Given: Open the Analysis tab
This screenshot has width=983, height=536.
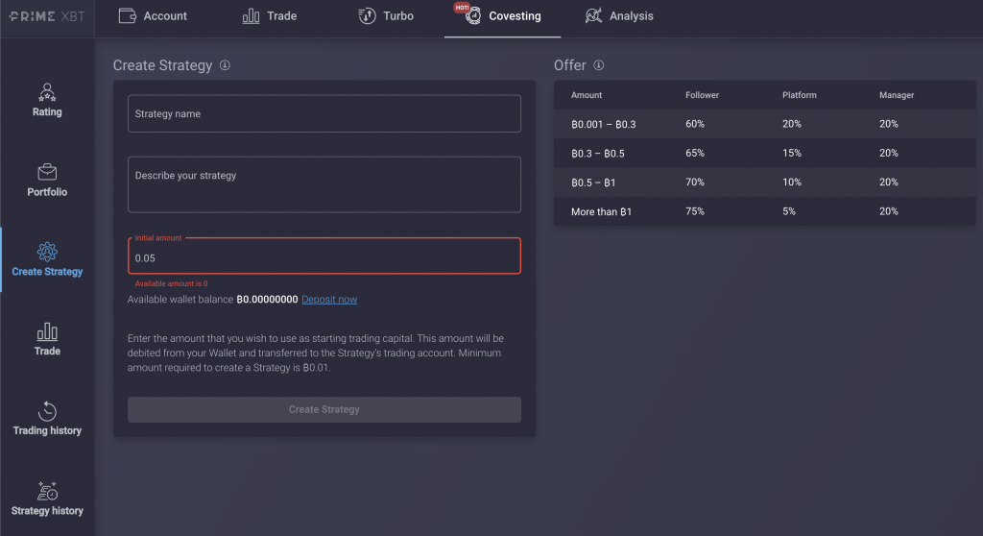Looking at the screenshot, I should click(619, 15).
